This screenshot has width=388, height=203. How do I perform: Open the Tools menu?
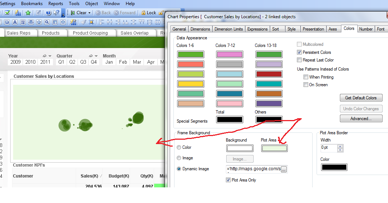(x=74, y=4)
